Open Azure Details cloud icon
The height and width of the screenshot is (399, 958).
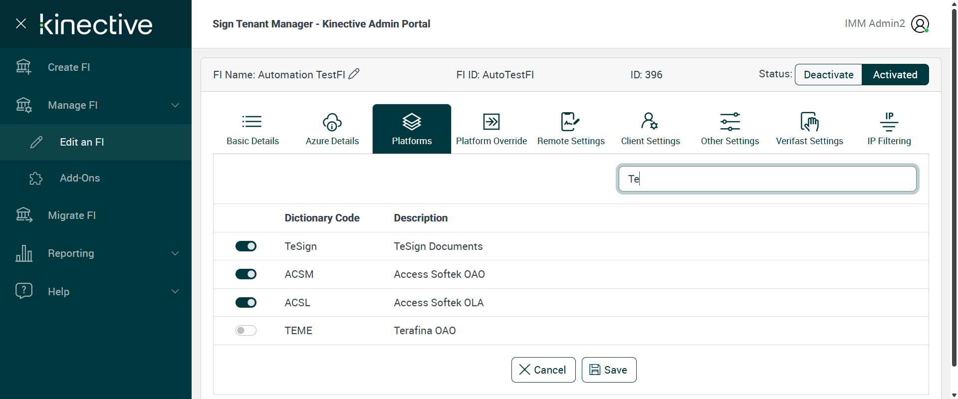pyautogui.click(x=332, y=122)
